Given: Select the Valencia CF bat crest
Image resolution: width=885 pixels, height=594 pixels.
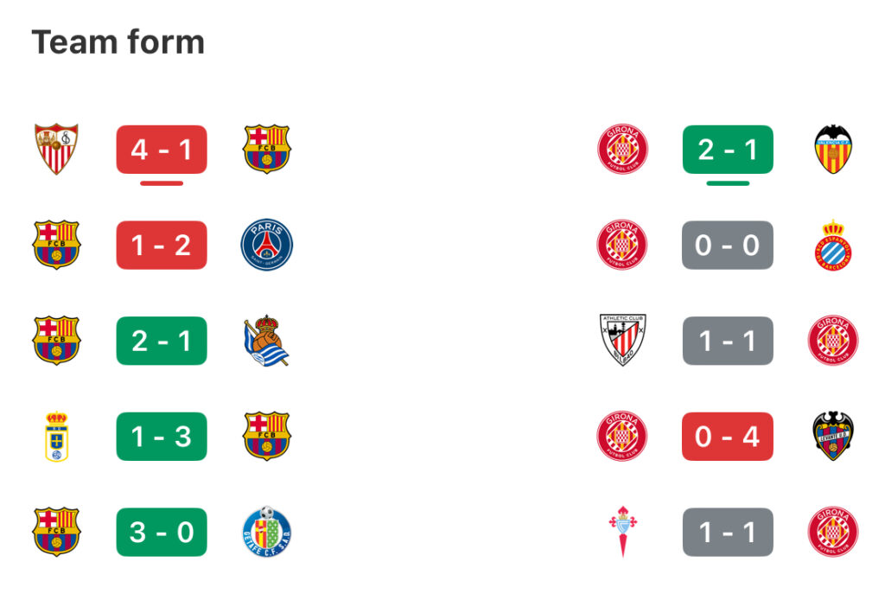Looking at the screenshot, I should click(833, 149).
